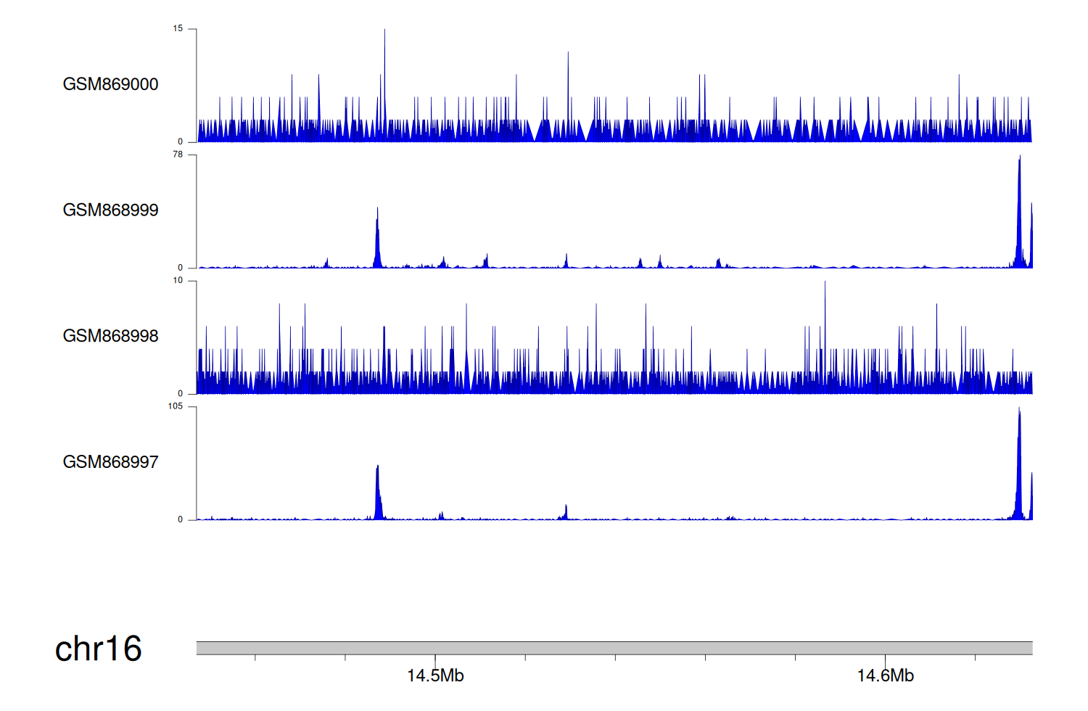1088x711 pixels.
Task: Click the y-axis maximum value 15
Action: [178, 29]
